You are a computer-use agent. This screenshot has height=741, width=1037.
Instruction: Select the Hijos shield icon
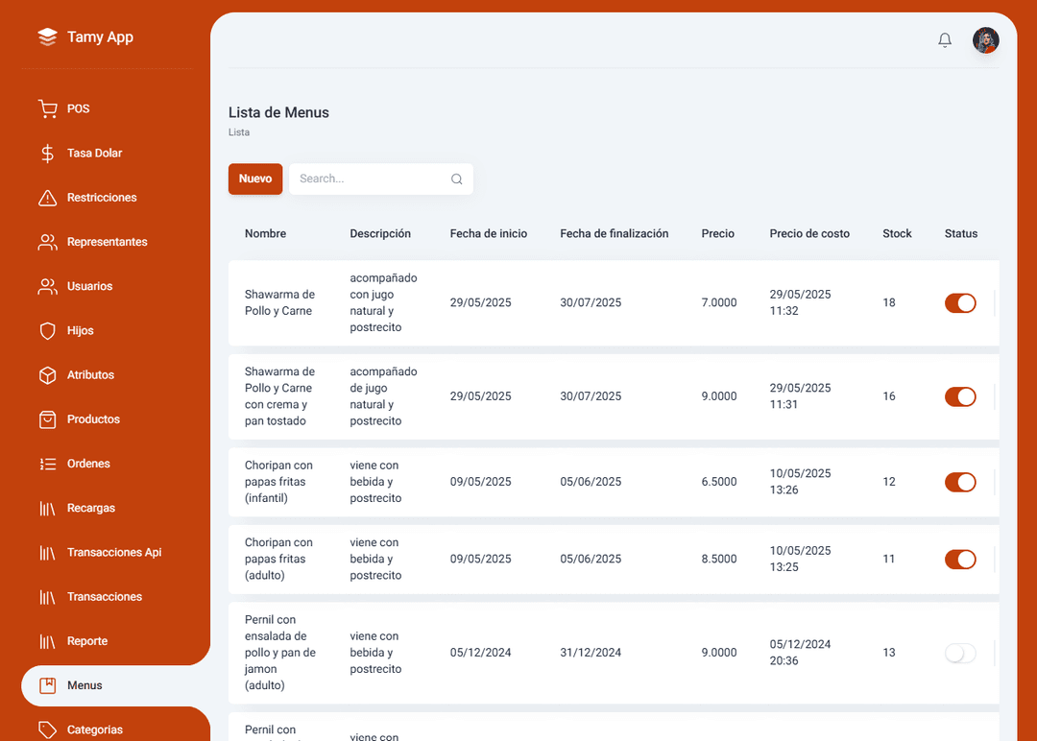47,330
